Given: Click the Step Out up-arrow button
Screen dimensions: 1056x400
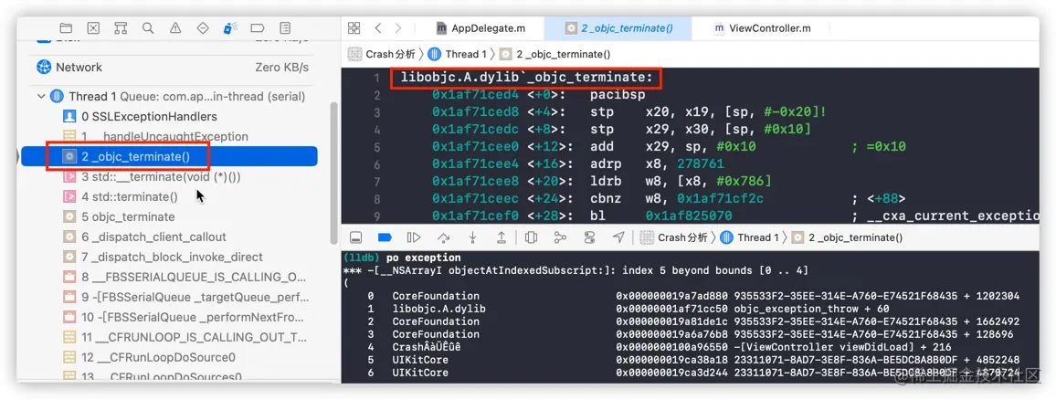Looking at the screenshot, I should coord(502,237).
